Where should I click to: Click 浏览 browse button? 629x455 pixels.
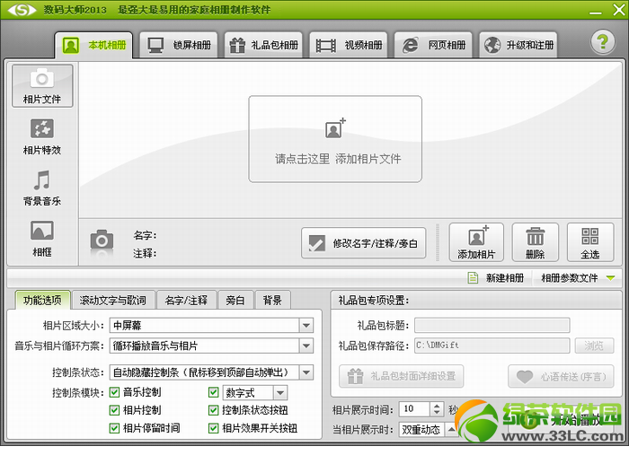(x=594, y=346)
